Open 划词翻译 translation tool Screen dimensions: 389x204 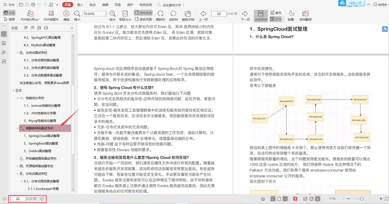pyautogui.click(x=305, y=16)
